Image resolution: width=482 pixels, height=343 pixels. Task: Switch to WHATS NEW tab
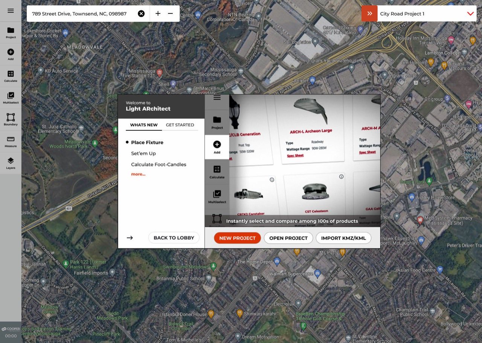(144, 125)
